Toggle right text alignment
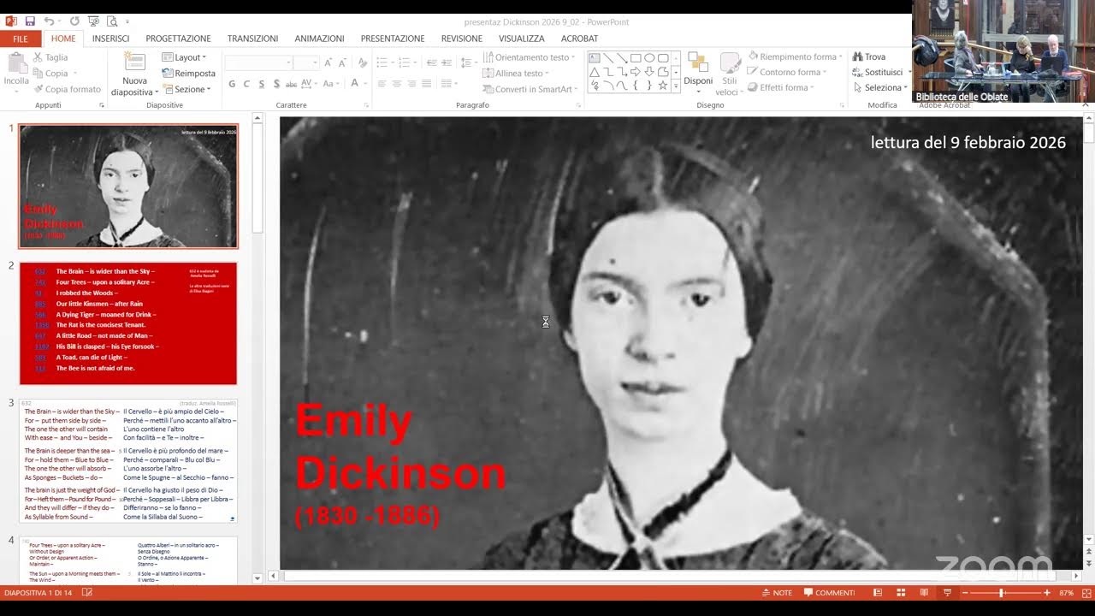Screen dimensions: 1095x616 point(412,84)
